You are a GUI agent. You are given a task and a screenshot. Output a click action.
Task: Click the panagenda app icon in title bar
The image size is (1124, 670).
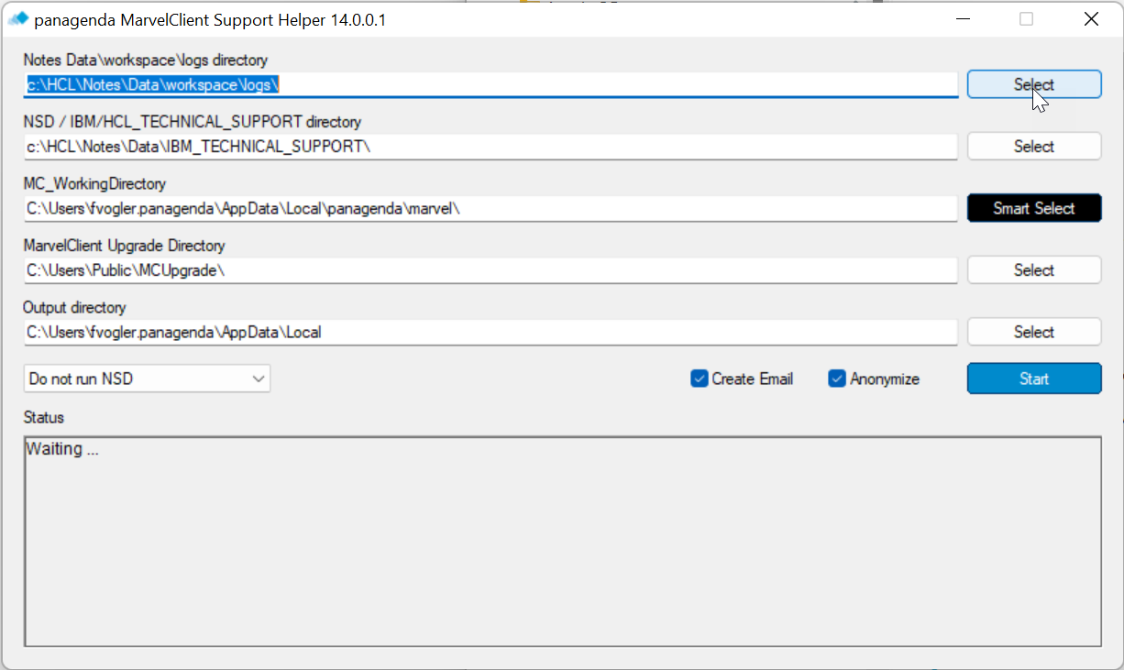(18, 18)
